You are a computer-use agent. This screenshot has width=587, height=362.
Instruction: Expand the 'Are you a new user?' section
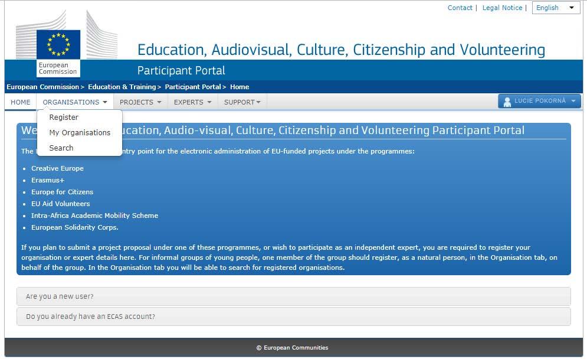pyautogui.click(x=294, y=296)
